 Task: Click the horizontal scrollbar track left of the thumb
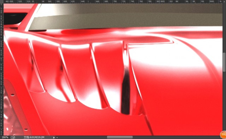[x=82, y=138]
